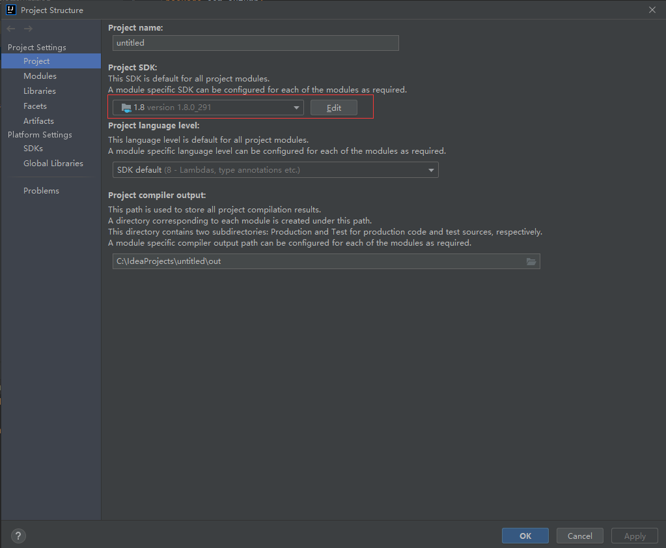Click the SDK folder icon beside 1.8

pos(126,108)
